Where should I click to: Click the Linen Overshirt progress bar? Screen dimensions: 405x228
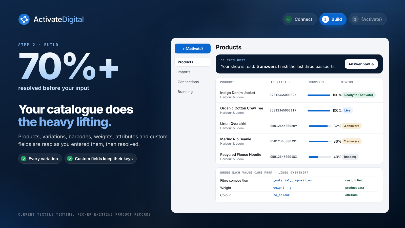pyautogui.click(x=320, y=126)
